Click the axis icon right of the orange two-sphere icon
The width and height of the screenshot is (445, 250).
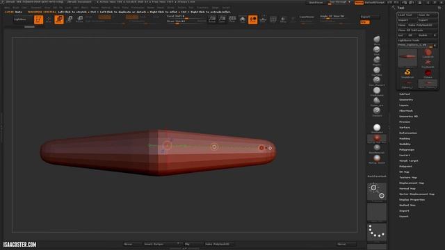263,19
